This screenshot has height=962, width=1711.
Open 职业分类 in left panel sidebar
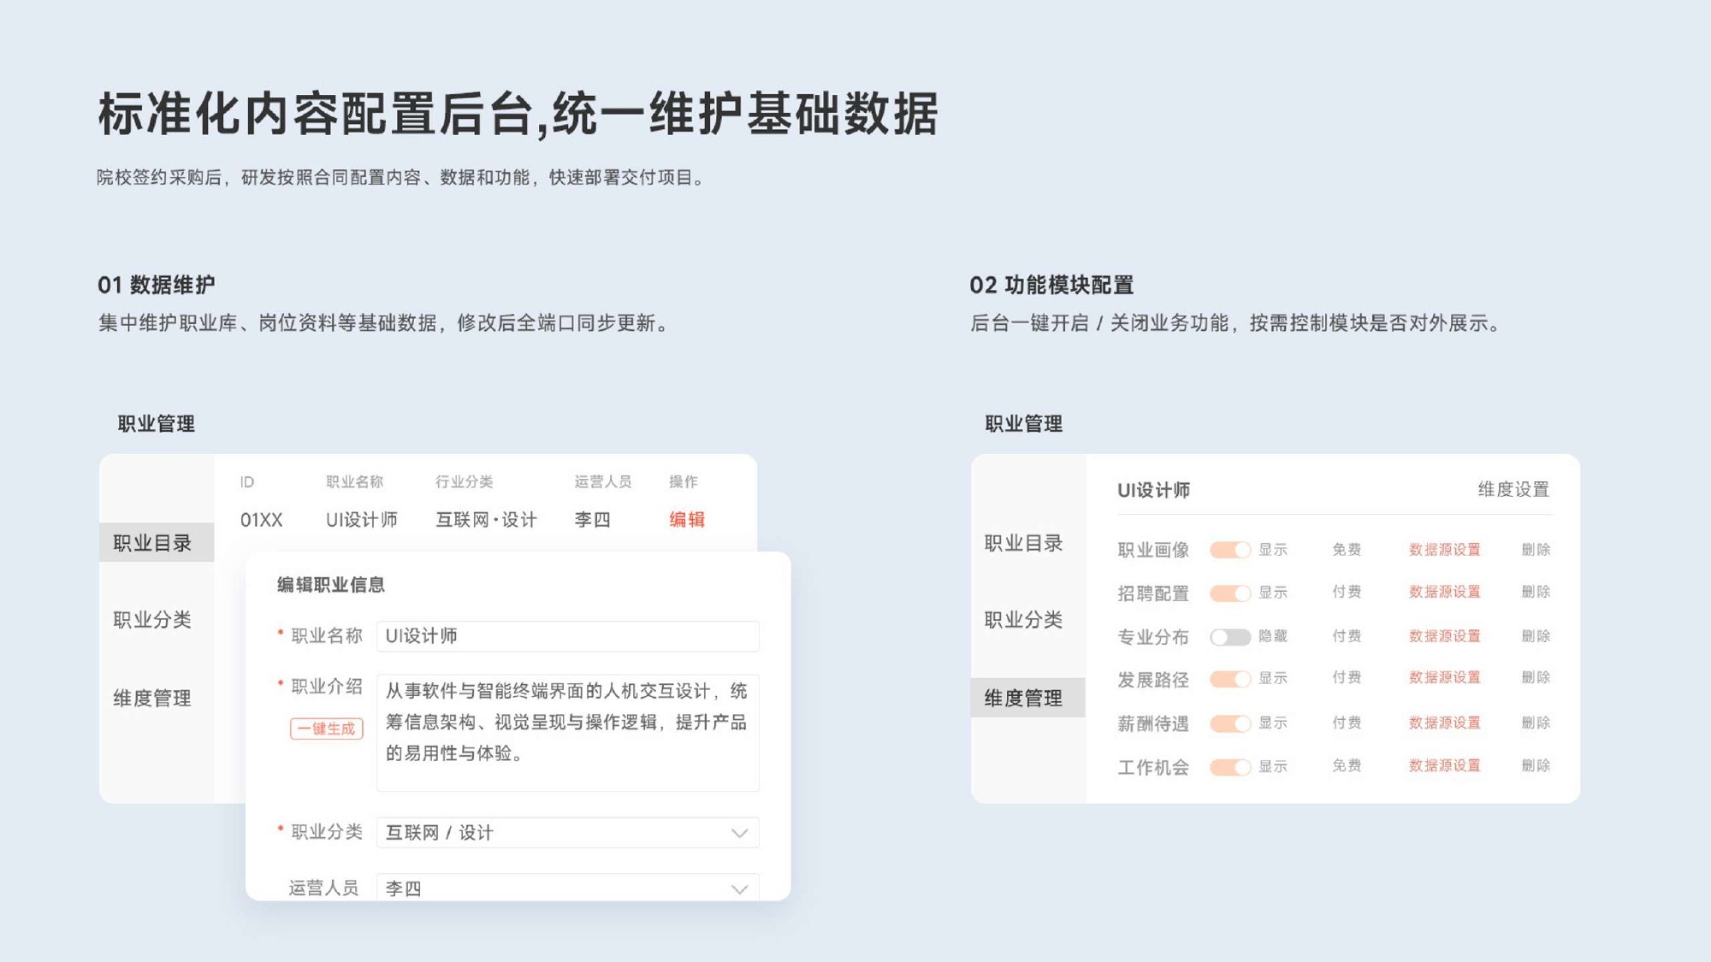tap(152, 619)
